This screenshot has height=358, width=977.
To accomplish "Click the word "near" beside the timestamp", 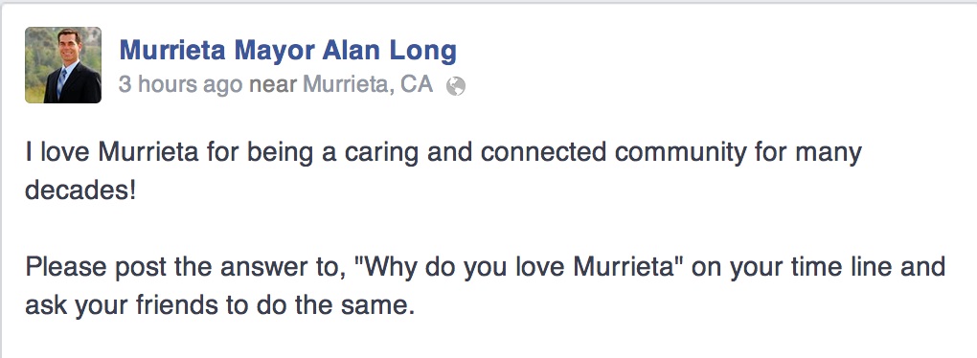I will click(x=272, y=84).
